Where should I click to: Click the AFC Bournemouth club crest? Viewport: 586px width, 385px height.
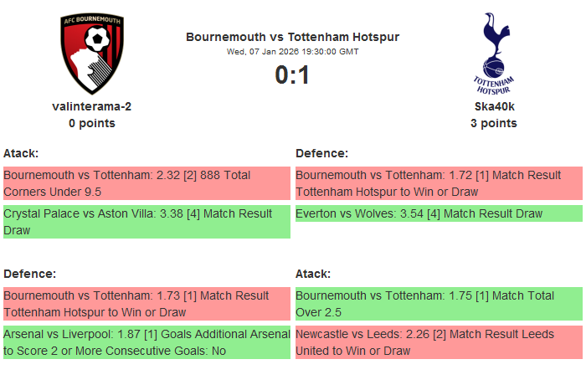coord(92,54)
